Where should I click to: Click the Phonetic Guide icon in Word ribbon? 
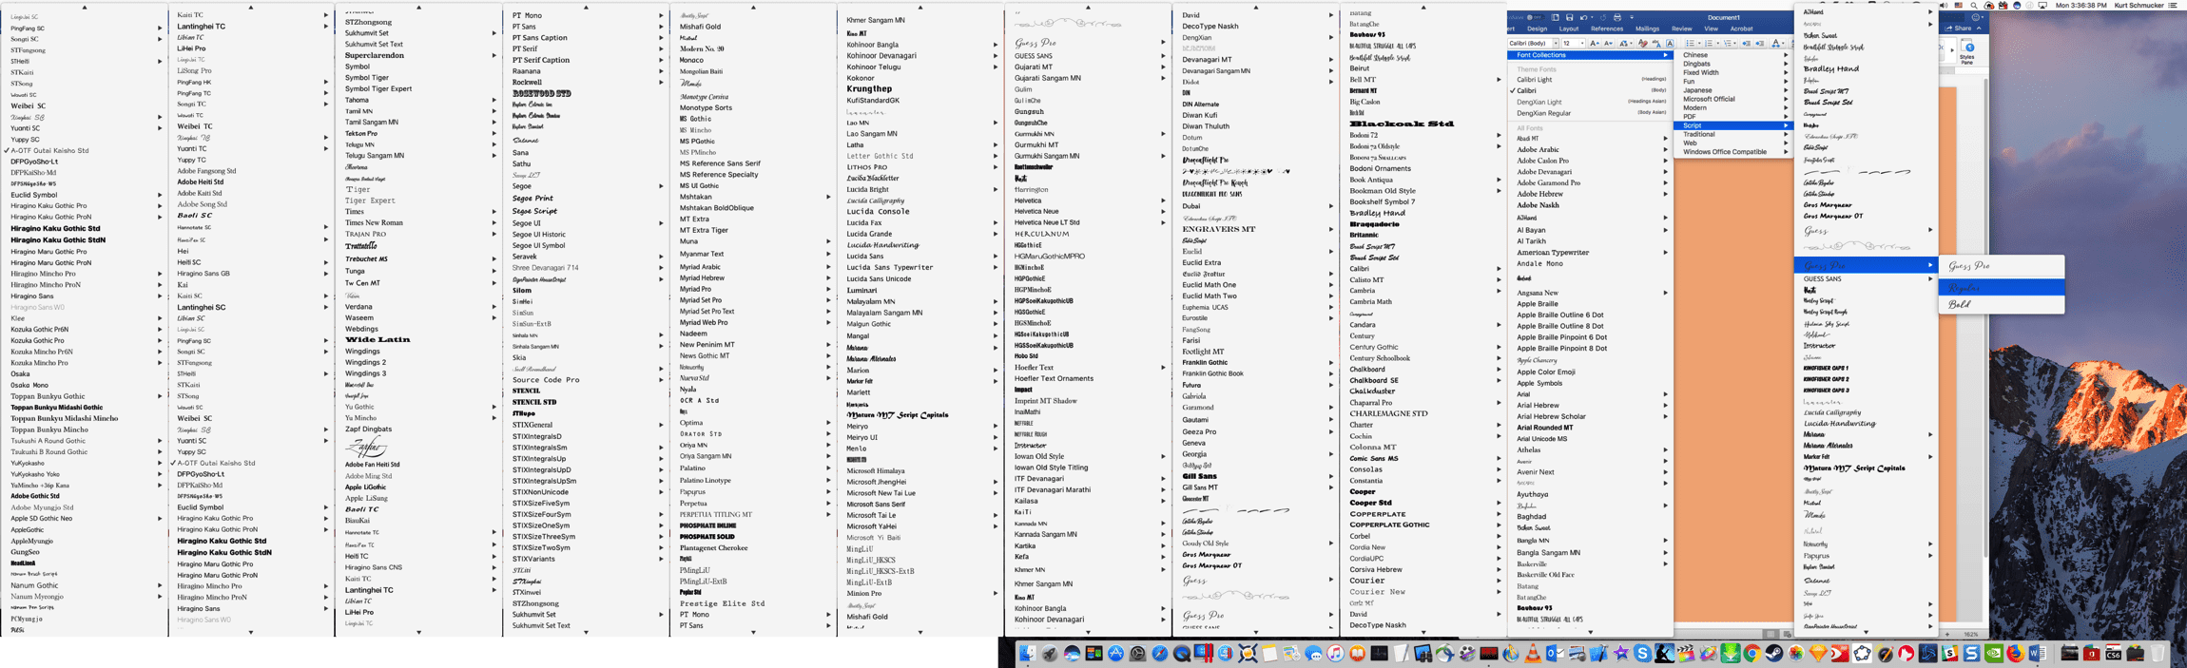point(1656,43)
